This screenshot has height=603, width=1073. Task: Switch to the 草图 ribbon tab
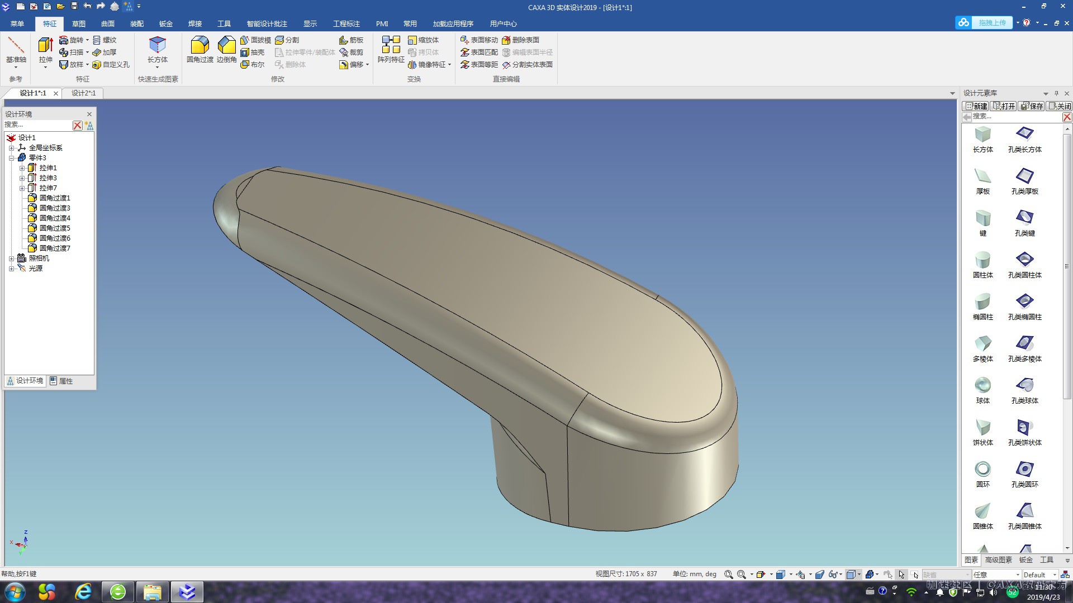(x=79, y=23)
